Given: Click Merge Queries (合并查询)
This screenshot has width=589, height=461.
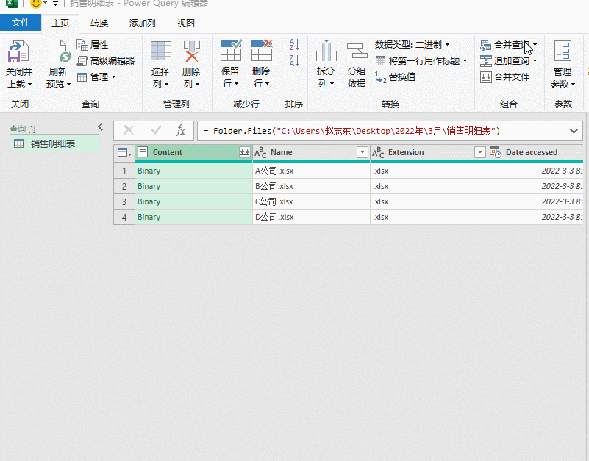Looking at the screenshot, I should (505, 45).
